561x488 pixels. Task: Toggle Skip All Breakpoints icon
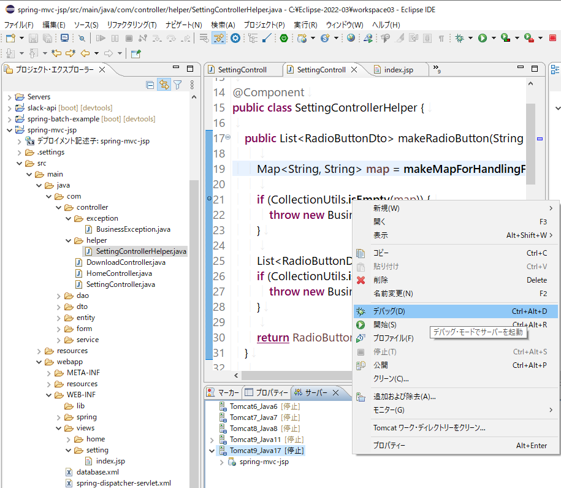click(82, 38)
